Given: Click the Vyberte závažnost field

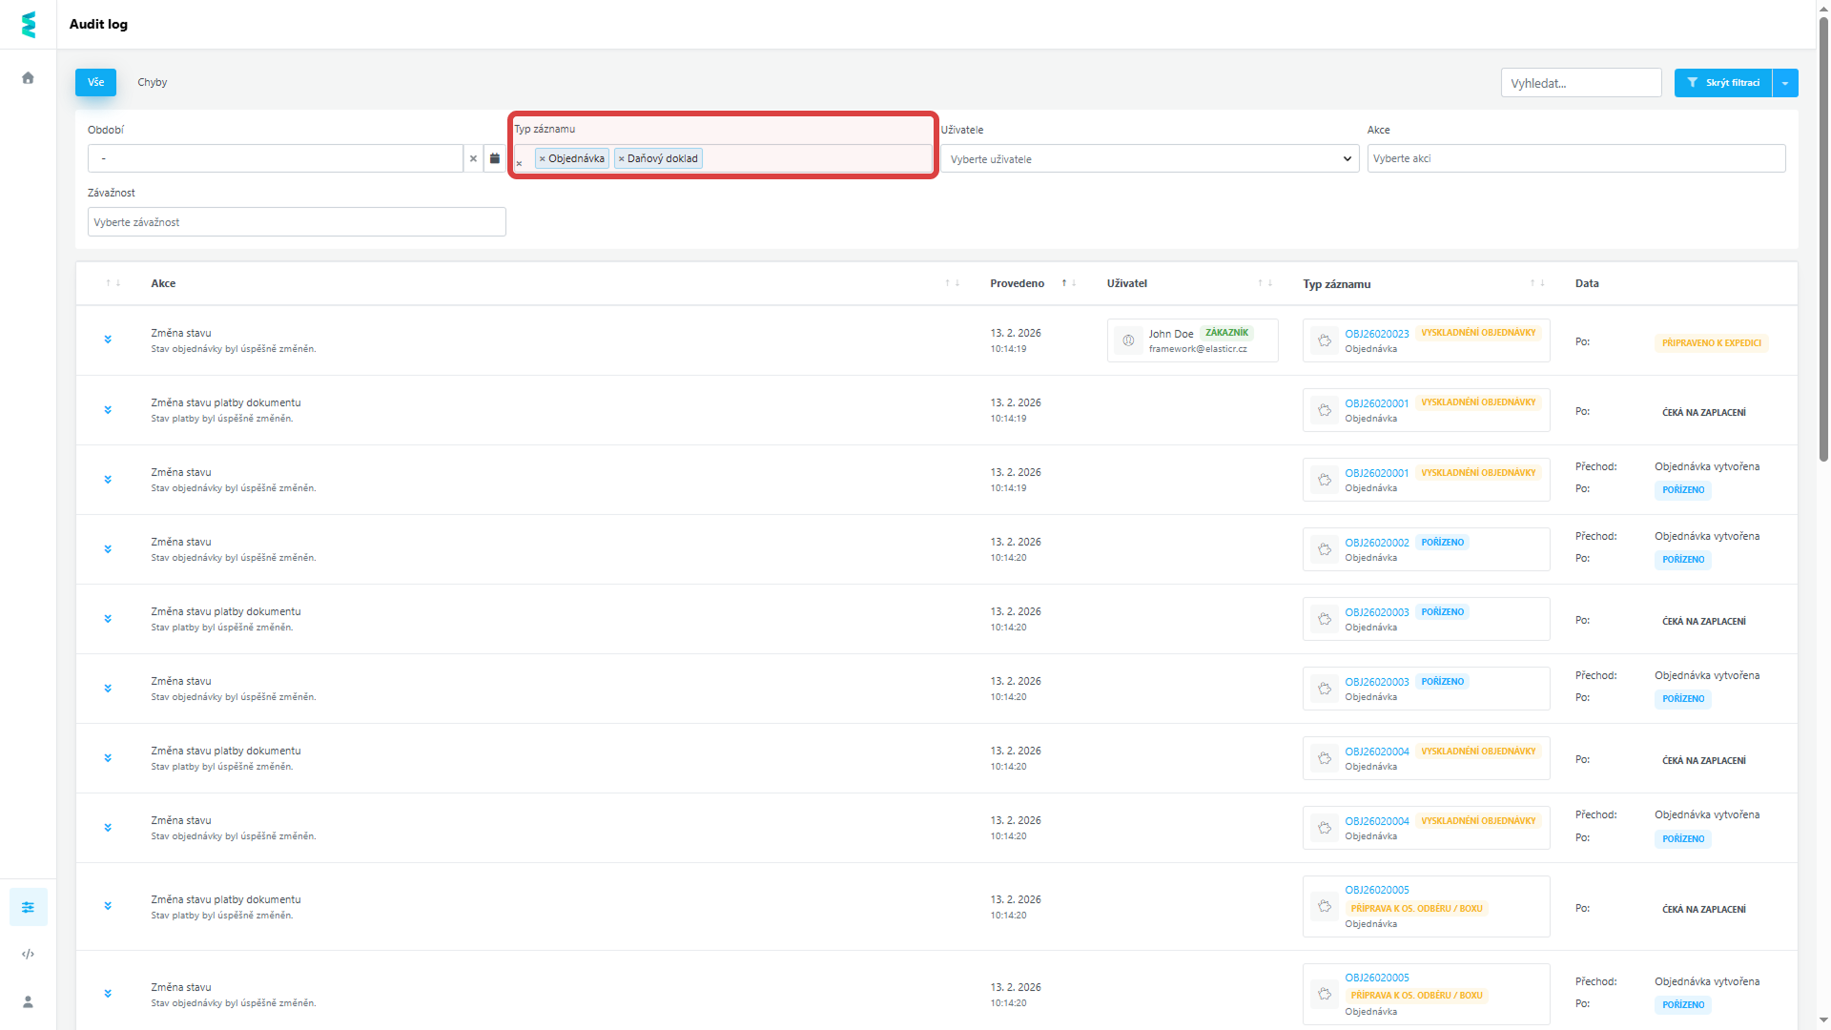Looking at the screenshot, I should [297, 222].
